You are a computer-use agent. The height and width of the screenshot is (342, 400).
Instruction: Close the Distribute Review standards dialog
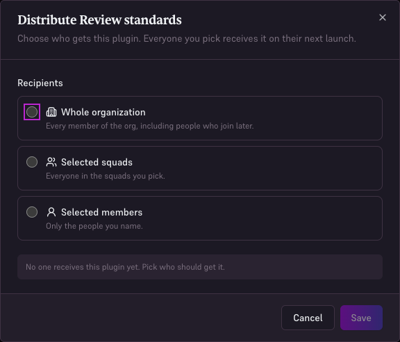click(383, 17)
